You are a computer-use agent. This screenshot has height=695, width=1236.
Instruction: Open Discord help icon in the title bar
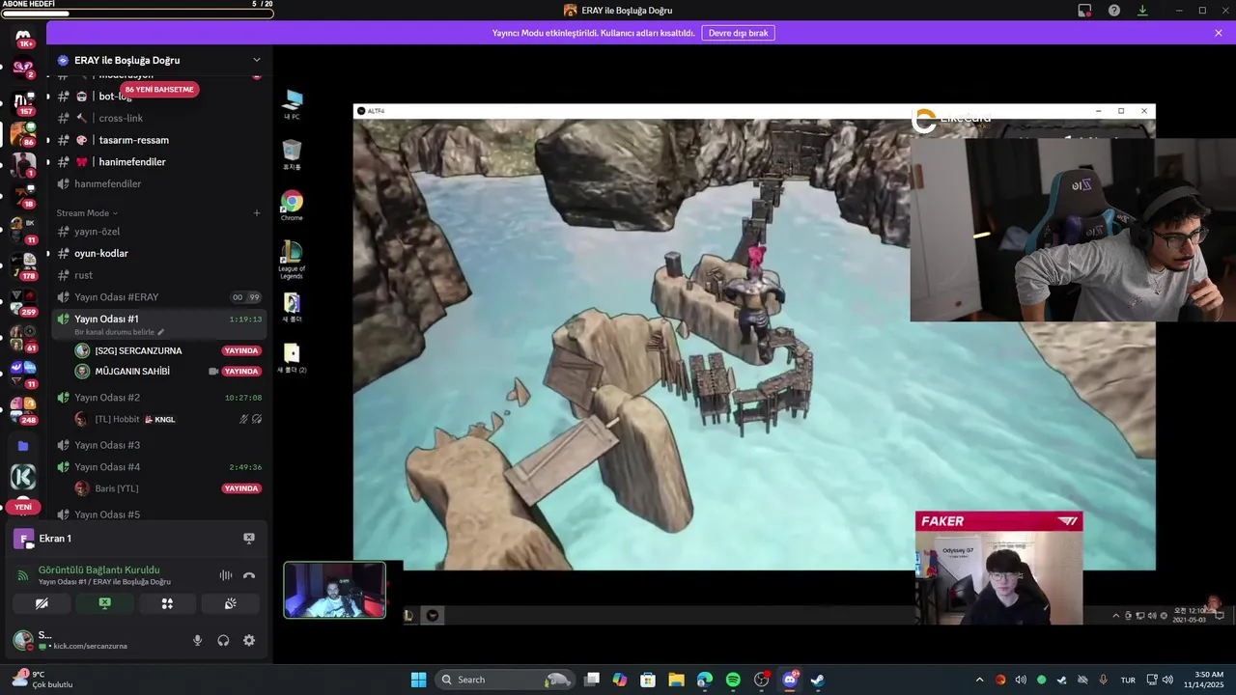point(1114,10)
